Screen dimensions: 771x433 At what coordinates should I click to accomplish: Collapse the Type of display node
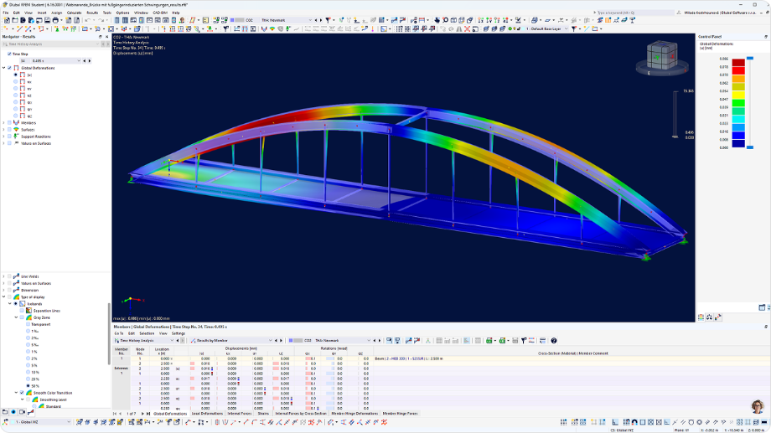pyautogui.click(x=4, y=296)
